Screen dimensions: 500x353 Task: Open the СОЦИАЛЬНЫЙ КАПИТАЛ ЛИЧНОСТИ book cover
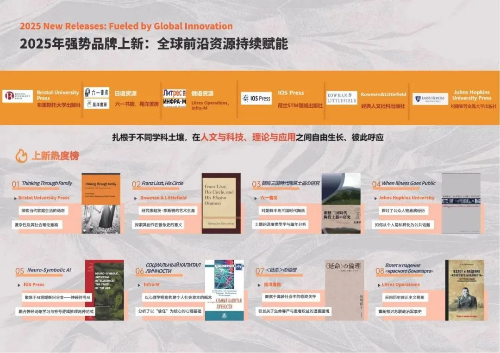[x=225, y=290]
